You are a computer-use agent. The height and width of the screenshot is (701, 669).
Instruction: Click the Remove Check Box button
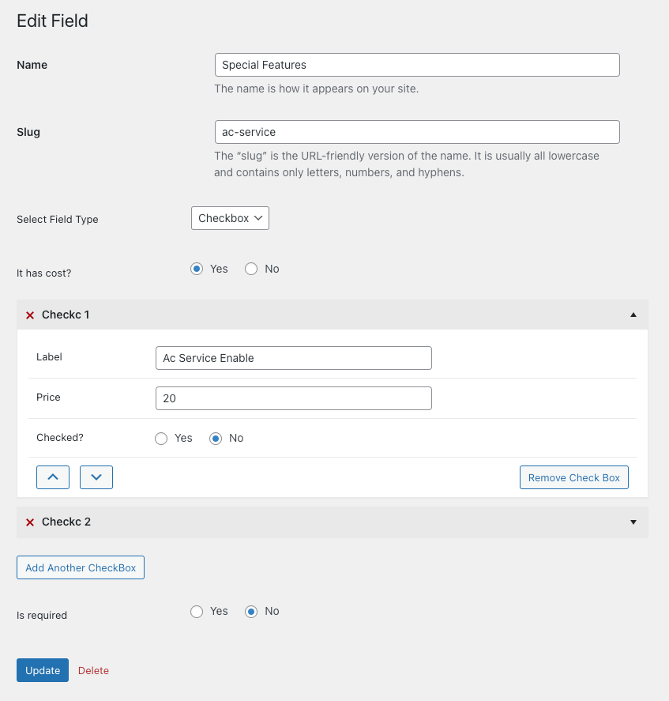[x=573, y=477]
